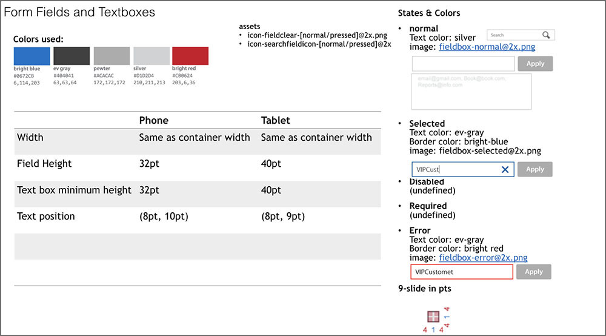Click the Text box minimum height label
This screenshot has height=336, width=606.
74,190
